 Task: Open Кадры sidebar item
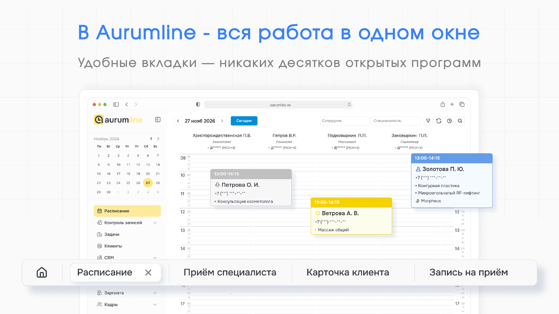click(x=111, y=305)
